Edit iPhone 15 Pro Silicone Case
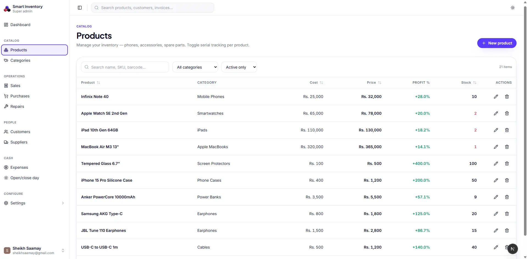 pos(496,180)
